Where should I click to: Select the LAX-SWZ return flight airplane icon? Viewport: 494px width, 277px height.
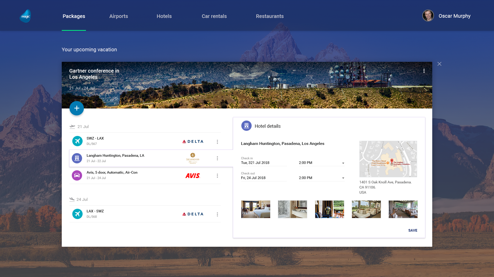[x=77, y=214]
